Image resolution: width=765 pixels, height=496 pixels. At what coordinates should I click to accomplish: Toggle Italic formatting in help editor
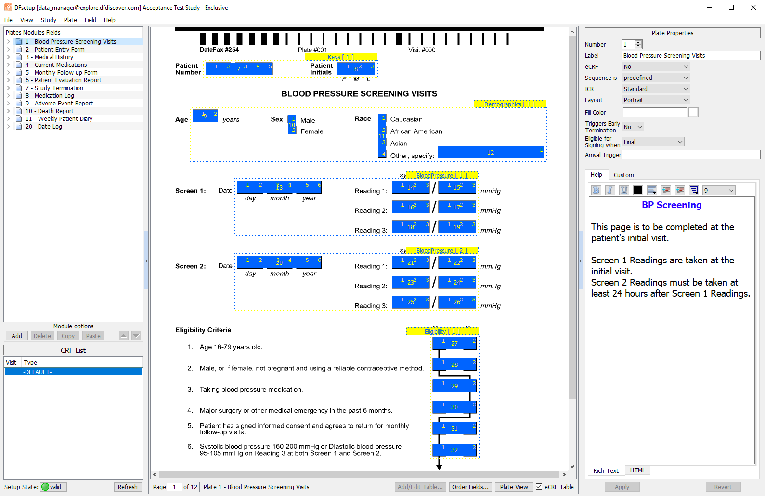click(610, 190)
